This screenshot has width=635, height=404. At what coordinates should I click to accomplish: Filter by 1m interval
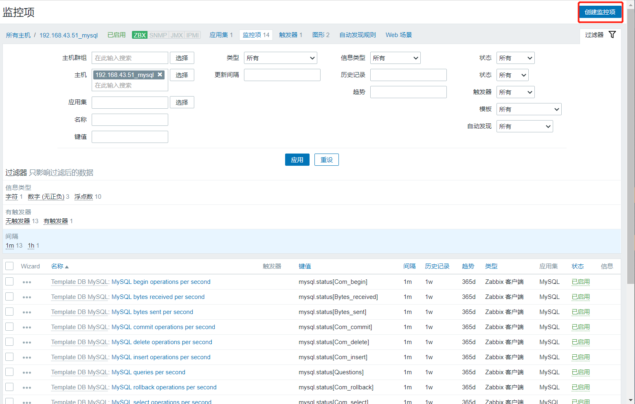(10, 246)
